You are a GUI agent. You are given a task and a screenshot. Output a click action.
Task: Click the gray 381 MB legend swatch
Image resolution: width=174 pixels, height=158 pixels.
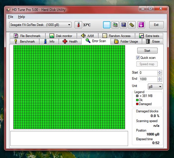tap(137, 96)
